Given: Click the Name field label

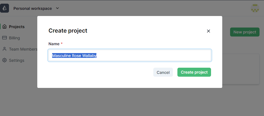Looking at the screenshot, I should click(54, 44).
